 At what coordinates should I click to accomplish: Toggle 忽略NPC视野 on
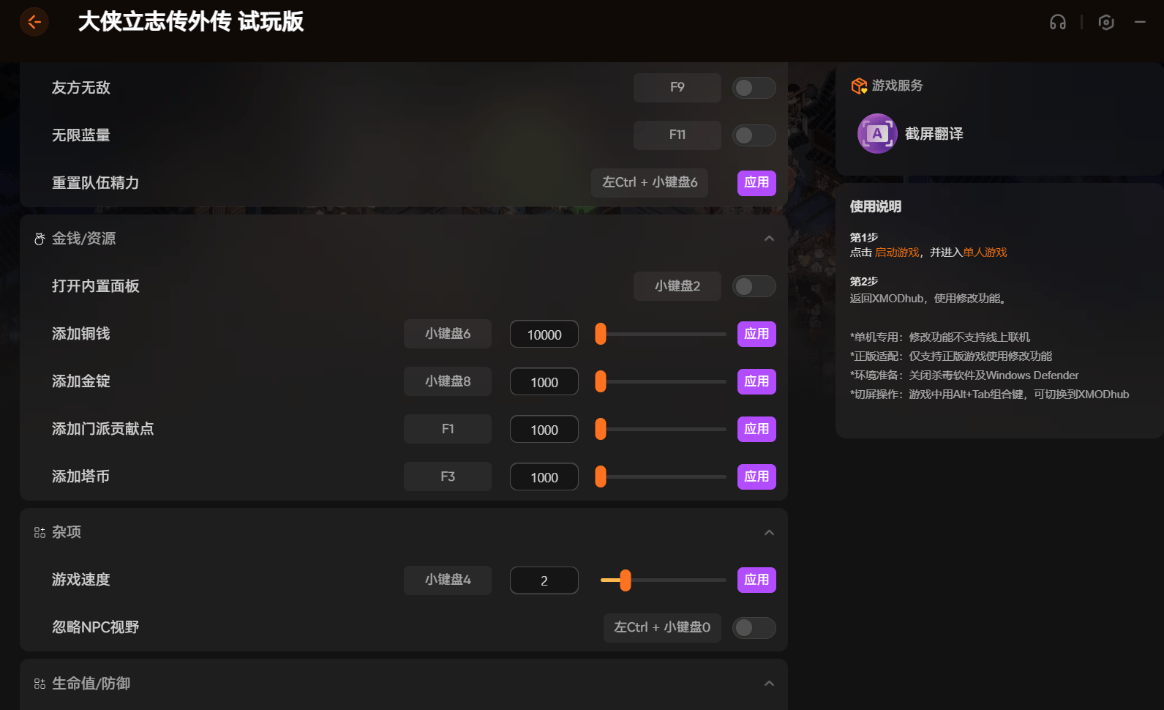point(754,627)
